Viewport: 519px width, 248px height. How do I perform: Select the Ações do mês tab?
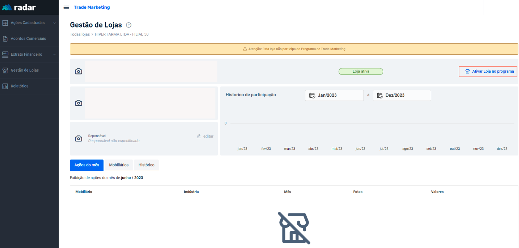click(x=87, y=165)
